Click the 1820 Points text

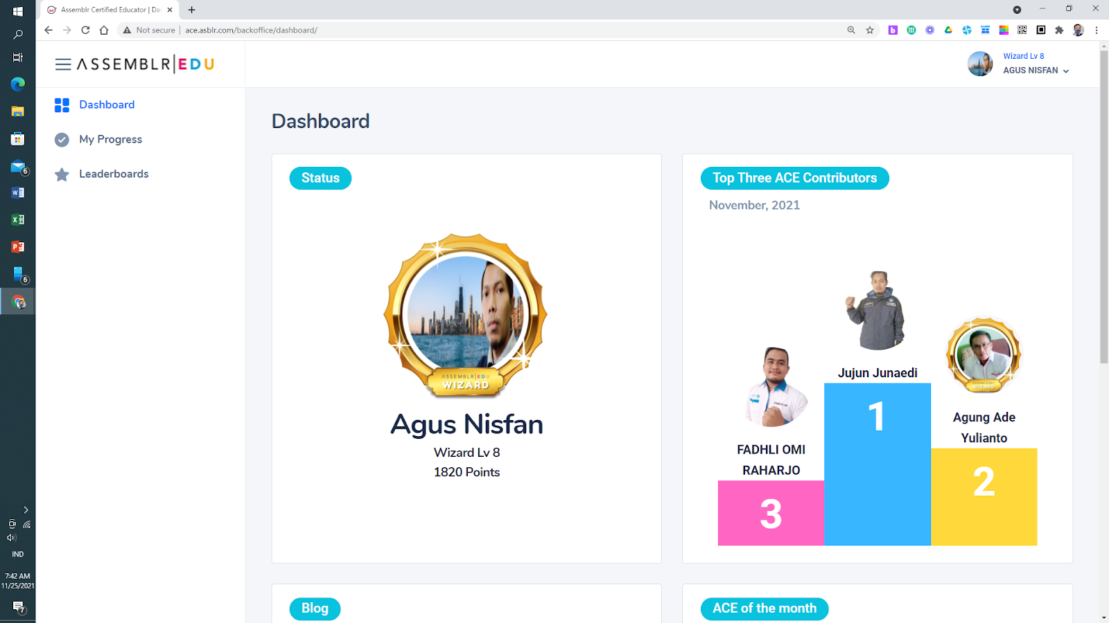coord(466,472)
